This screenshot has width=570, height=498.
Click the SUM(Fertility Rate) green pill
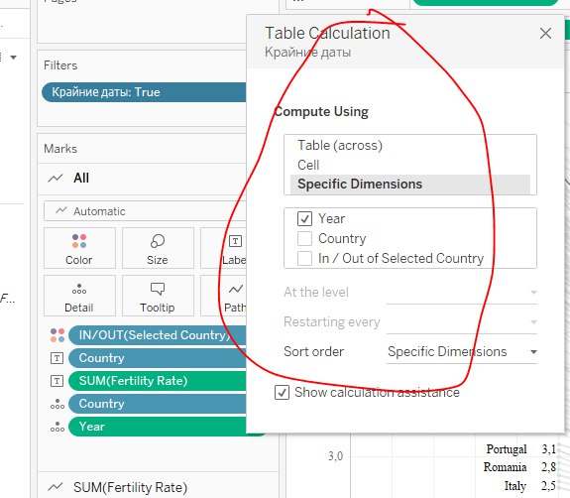(158, 381)
